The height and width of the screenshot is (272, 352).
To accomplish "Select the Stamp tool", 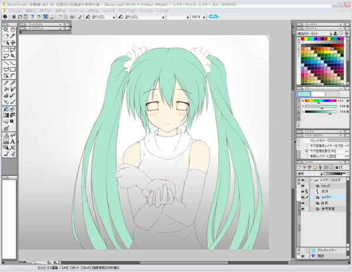I will [6, 135].
